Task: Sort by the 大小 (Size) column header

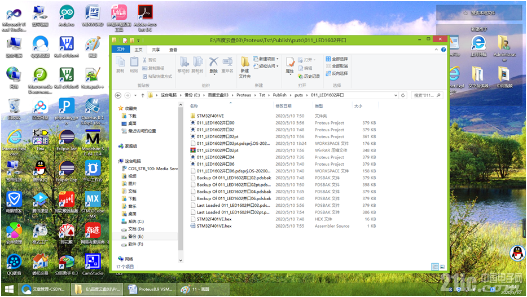Action: coord(358,106)
